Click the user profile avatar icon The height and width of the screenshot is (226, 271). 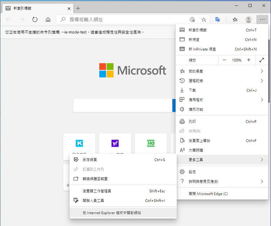(x=248, y=20)
